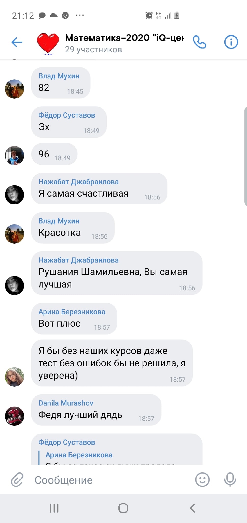
Task: Open the red heart group avatar
Action: pyautogui.click(x=48, y=43)
